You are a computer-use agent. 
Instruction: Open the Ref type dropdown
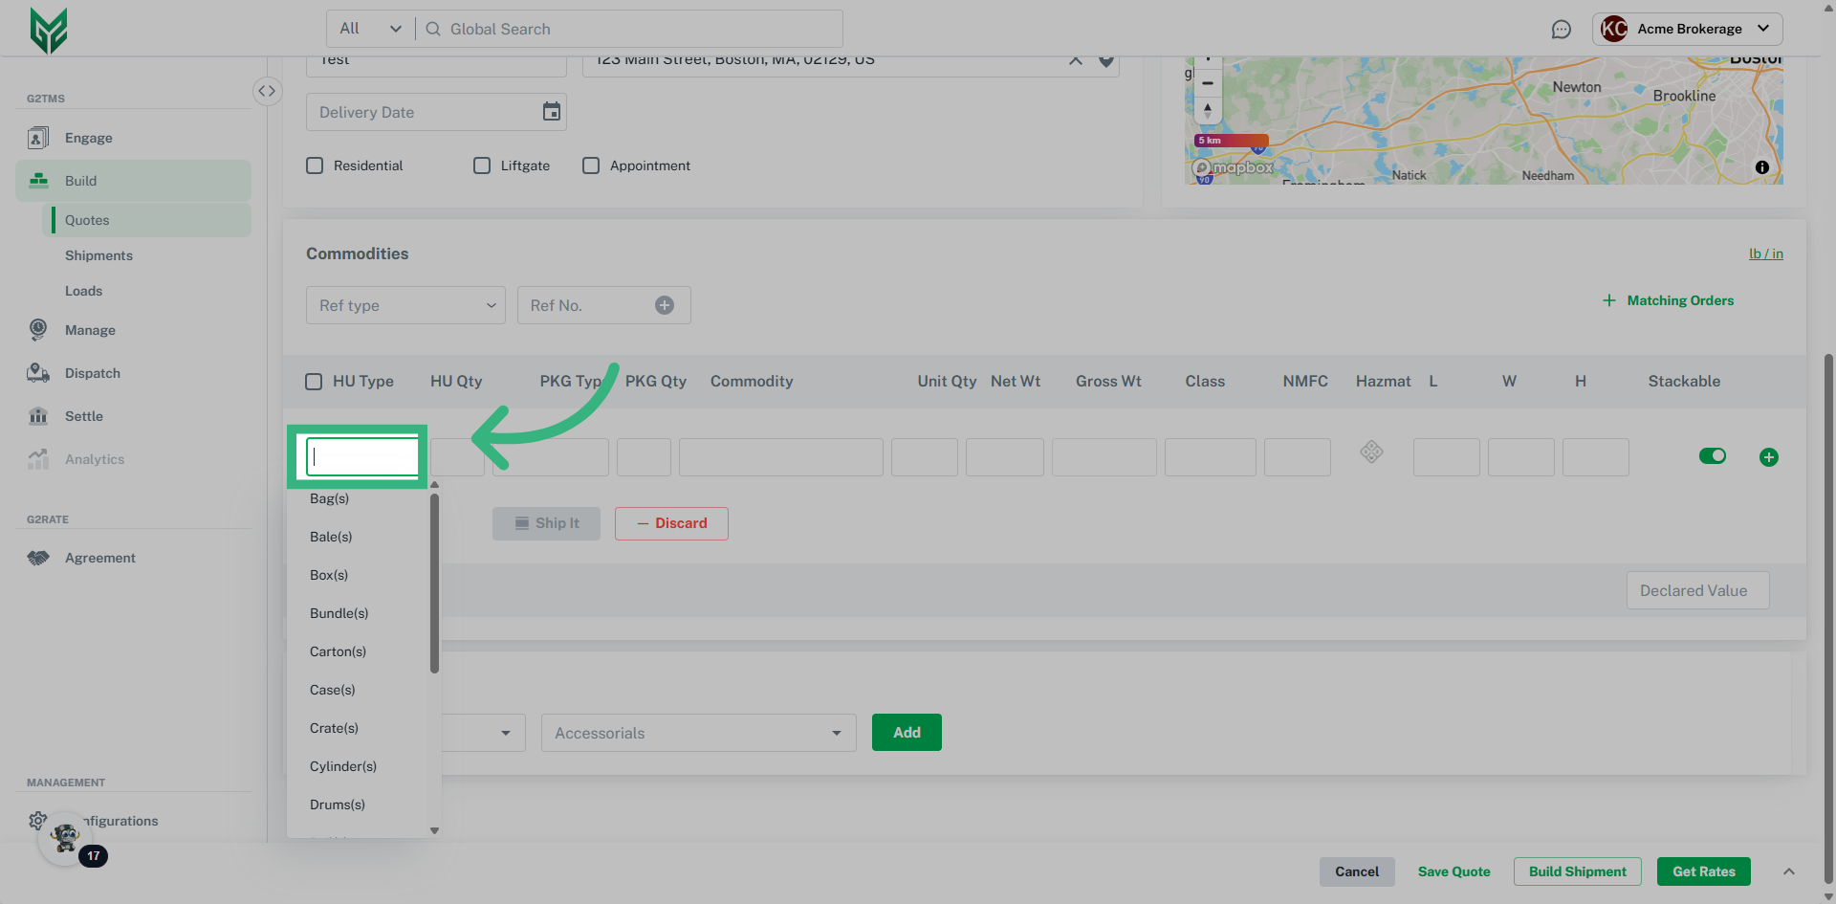pos(405,305)
